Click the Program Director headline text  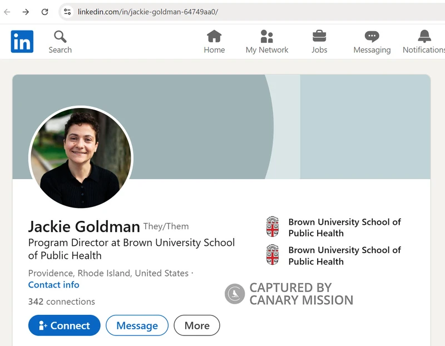(x=131, y=249)
